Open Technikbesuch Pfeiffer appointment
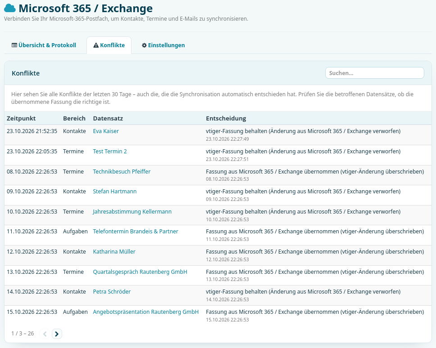Image resolution: width=436 pixels, height=348 pixels. click(122, 171)
